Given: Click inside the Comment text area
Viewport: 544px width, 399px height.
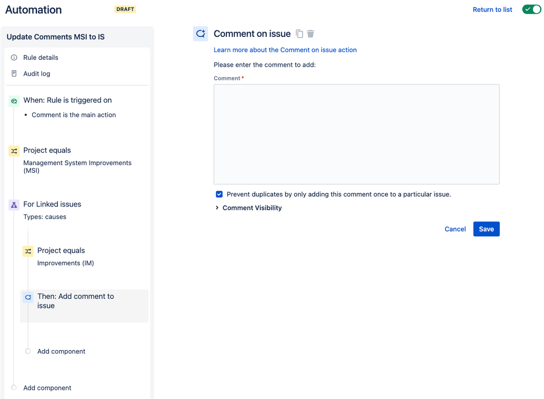Looking at the screenshot, I should click(356, 134).
